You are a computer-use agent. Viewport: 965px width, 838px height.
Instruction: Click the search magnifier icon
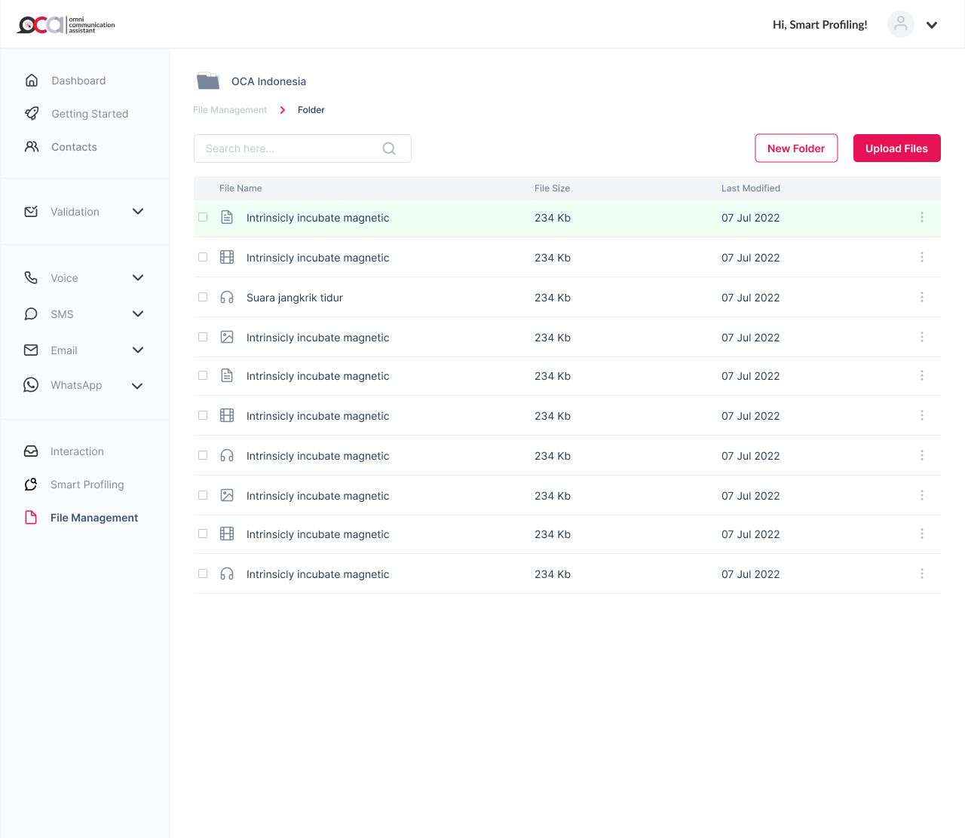(x=389, y=148)
